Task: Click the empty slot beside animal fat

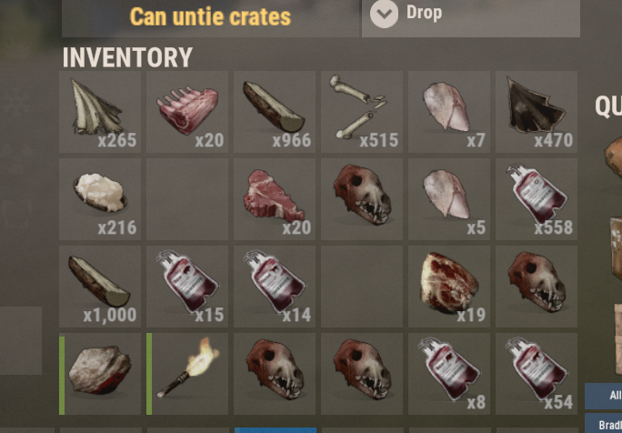Action: [187, 199]
